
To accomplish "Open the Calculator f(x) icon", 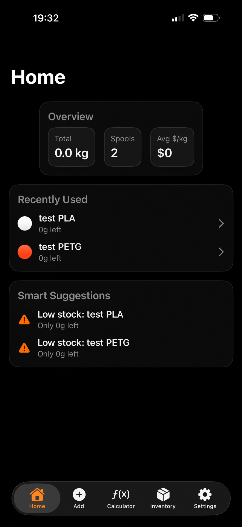I will click(121, 494).
